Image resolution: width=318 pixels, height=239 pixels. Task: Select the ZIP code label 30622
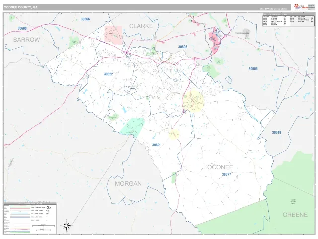[108, 74]
